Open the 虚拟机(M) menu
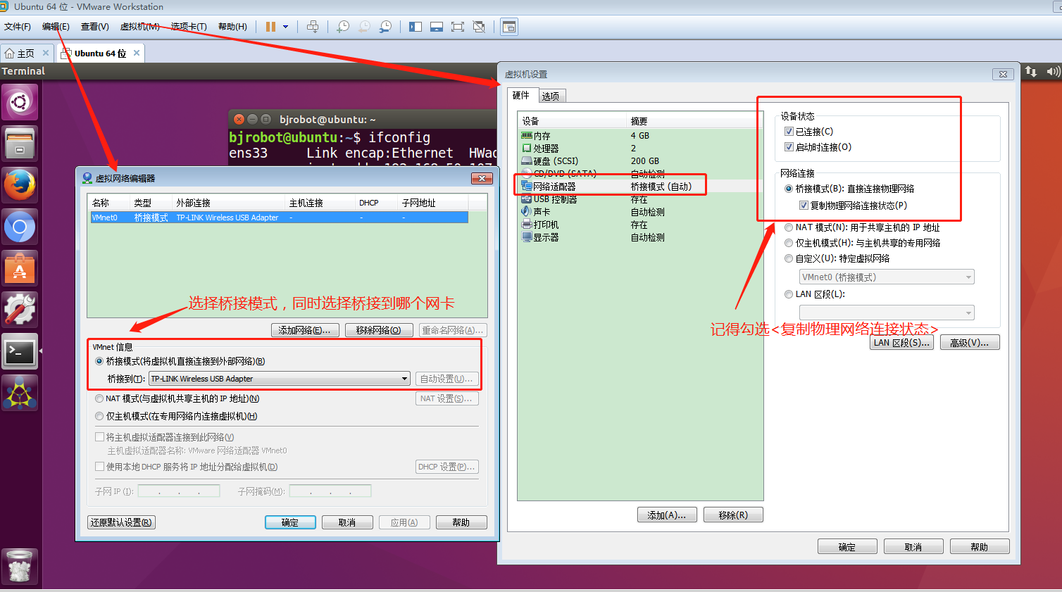 coord(139,27)
